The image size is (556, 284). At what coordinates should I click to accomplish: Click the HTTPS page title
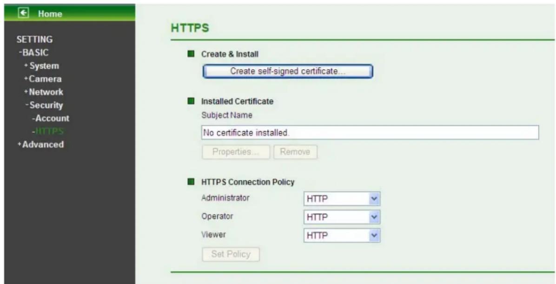point(190,28)
